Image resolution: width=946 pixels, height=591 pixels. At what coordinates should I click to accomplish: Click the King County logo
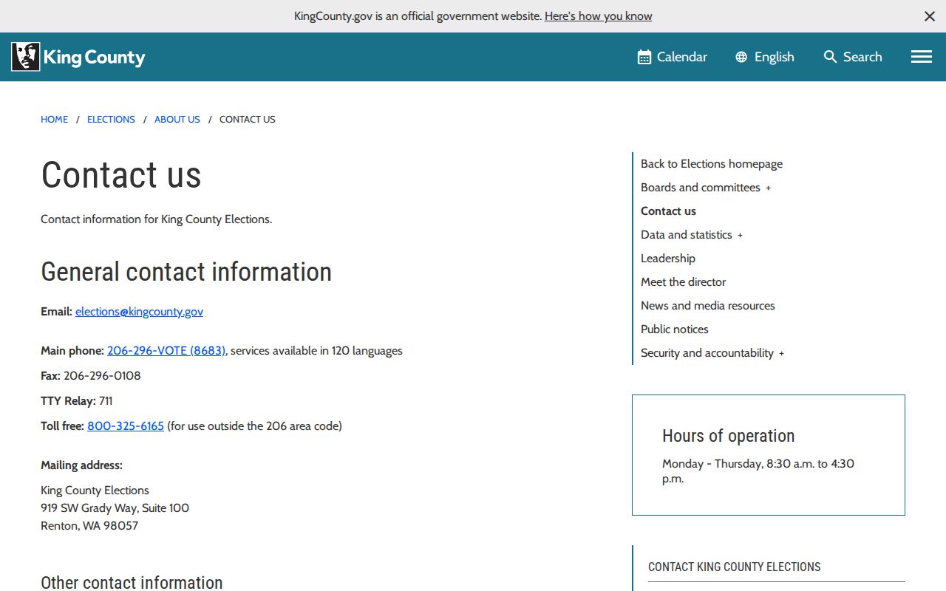78,57
